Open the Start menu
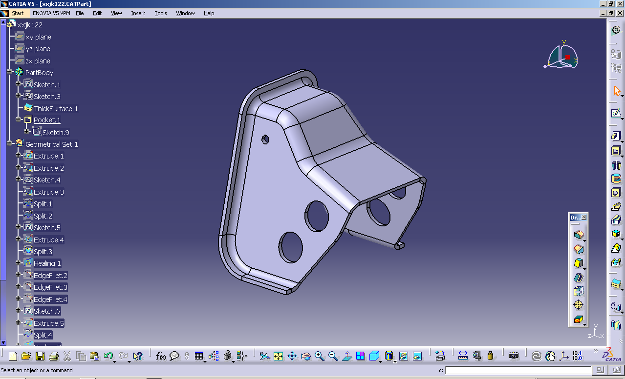Screen dimensions: 625x379 coord(18,13)
